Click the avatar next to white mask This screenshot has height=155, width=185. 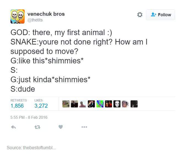click(x=125, y=104)
